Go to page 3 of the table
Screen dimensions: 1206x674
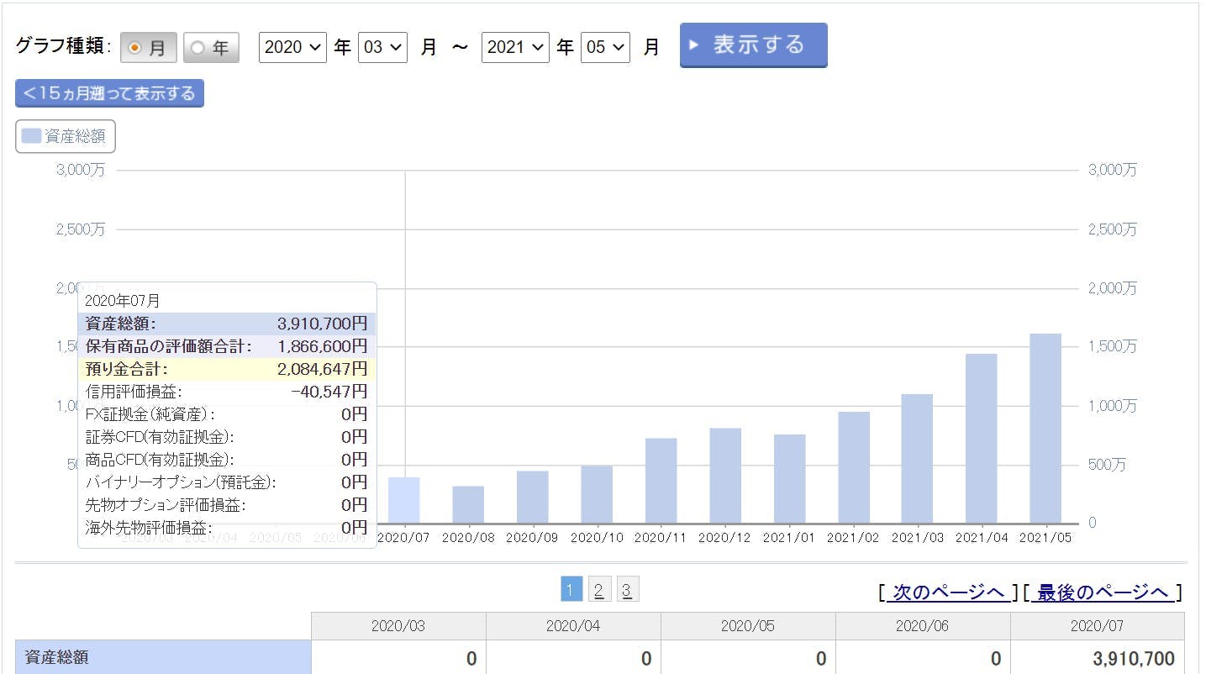[x=627, y=590]
